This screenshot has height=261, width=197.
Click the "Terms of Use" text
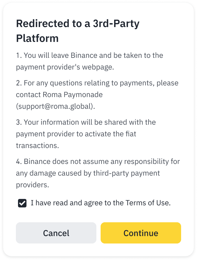click(x=148, y=203)
